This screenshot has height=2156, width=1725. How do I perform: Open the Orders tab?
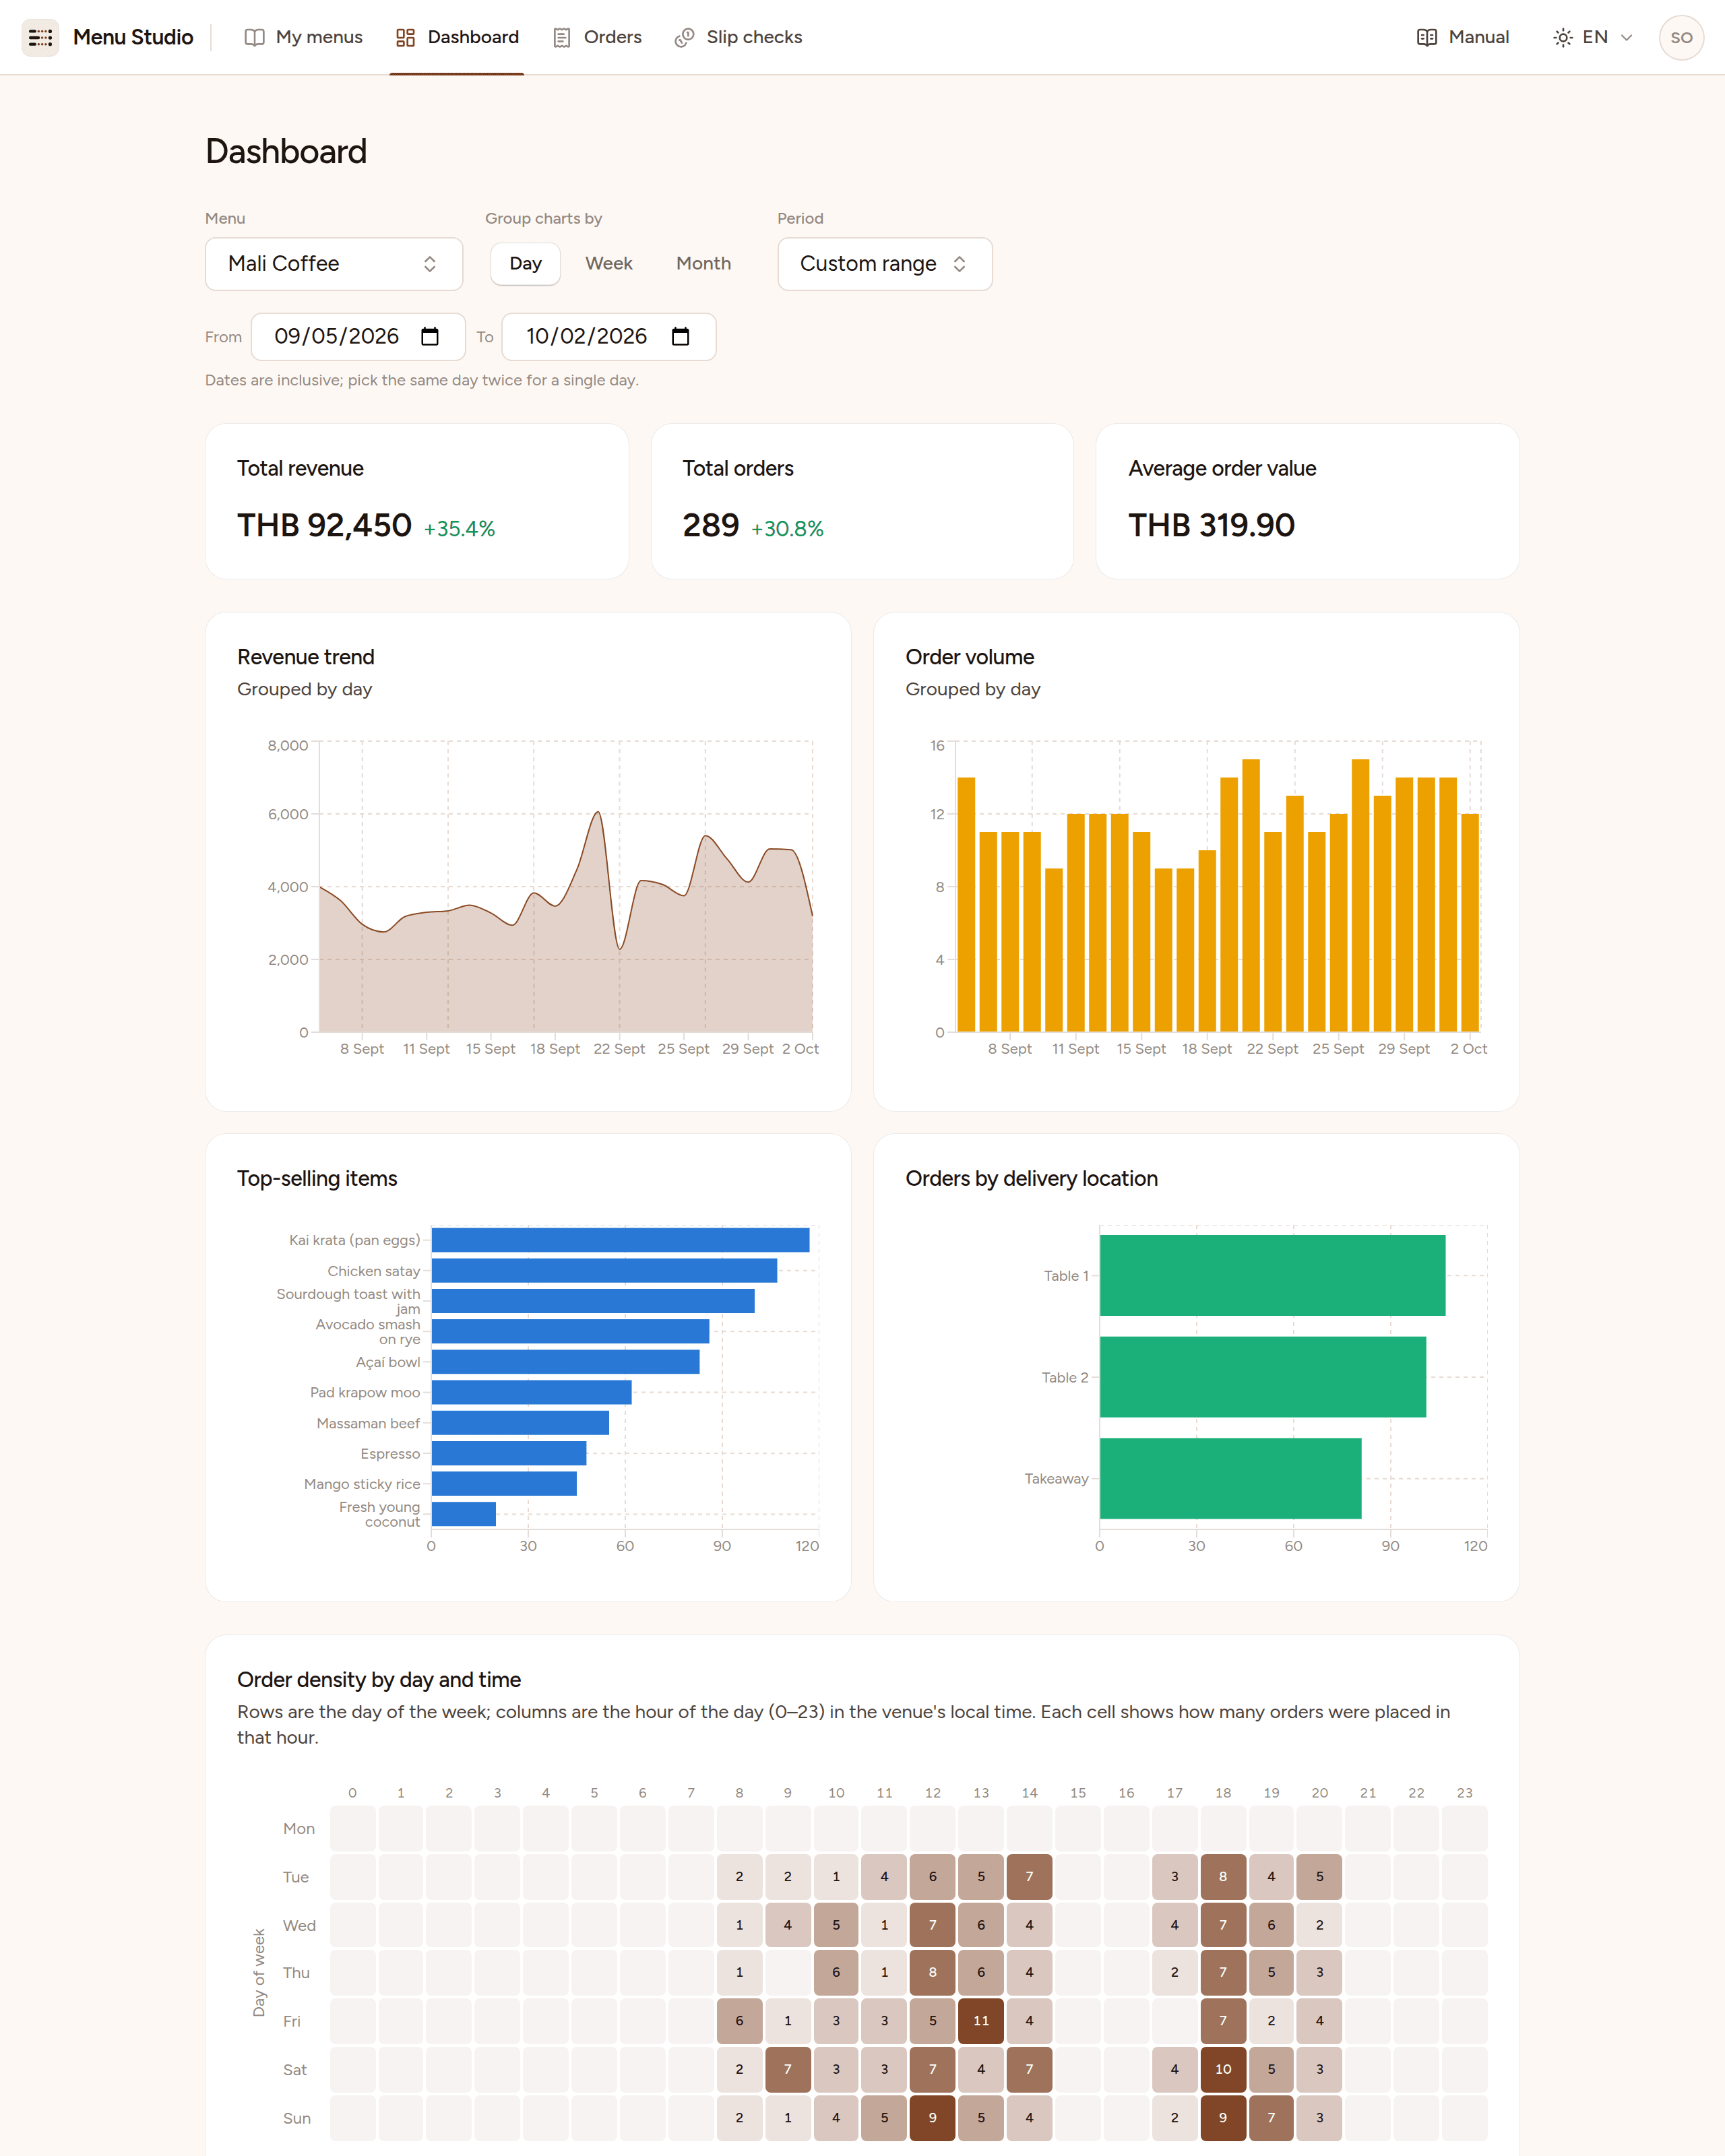[x=598, y=37]
